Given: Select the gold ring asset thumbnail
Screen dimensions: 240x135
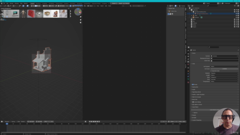Looking at the screenshot, I should click(47, 13).
